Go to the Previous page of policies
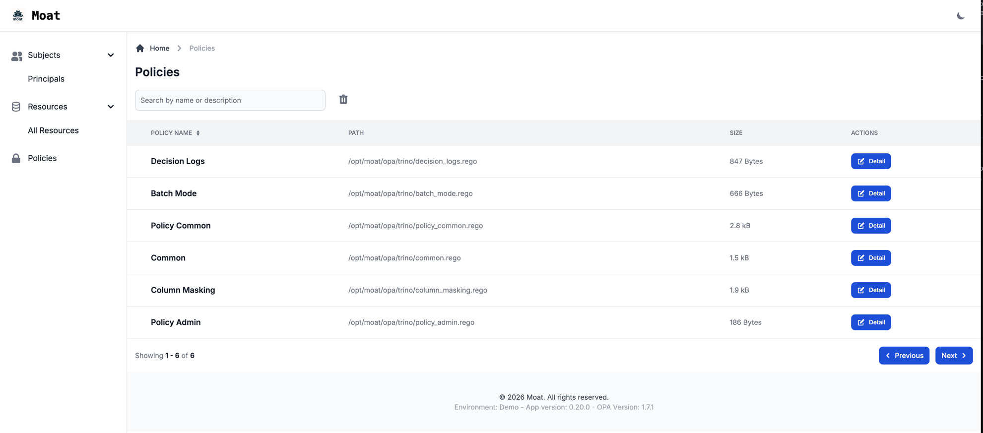The image size is (983, 433). [x=904, y=356]
